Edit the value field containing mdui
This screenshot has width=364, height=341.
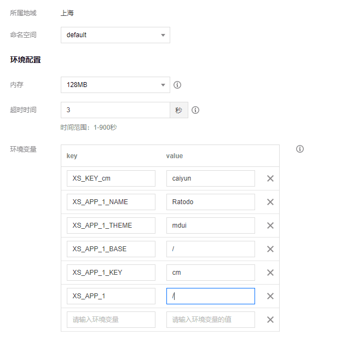pyautogui.click(x=210, y=226)
